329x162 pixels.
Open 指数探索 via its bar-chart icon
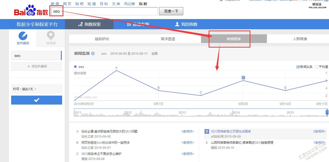(x=81, y=24)
